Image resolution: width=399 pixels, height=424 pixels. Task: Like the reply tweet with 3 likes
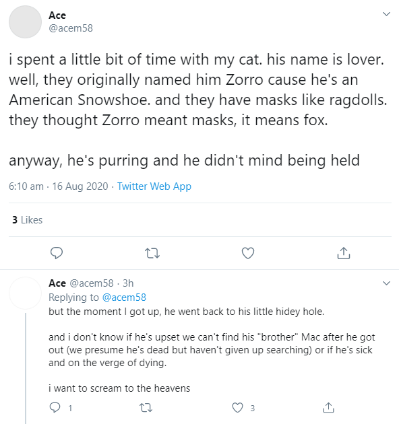coord(237,407)
